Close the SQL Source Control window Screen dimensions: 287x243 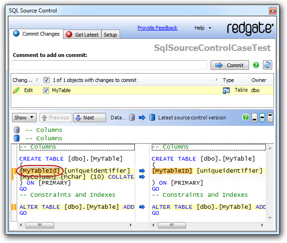273,11
